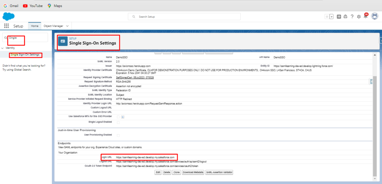Click the Federation ID value

click(x=123, y=91)
